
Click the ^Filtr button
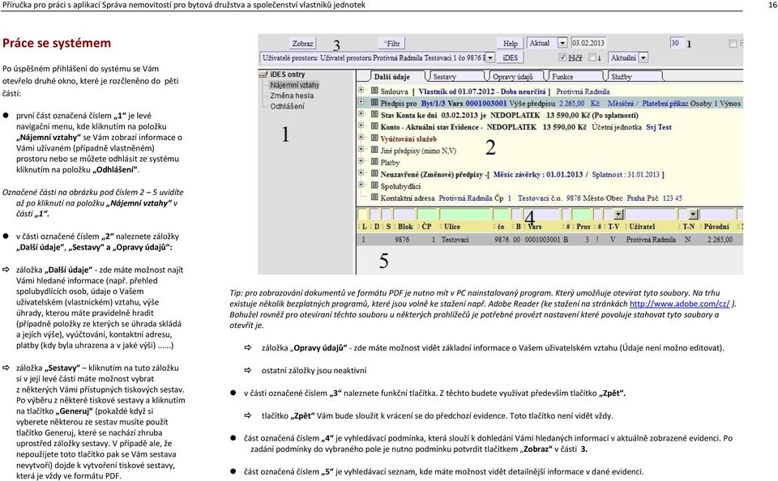pos(391,44)
